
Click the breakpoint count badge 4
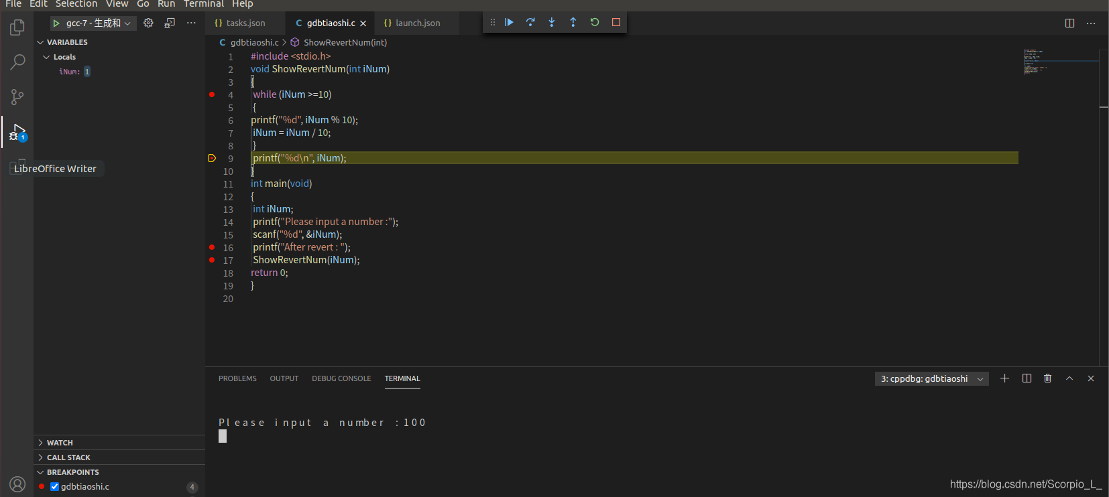[192, 487]
